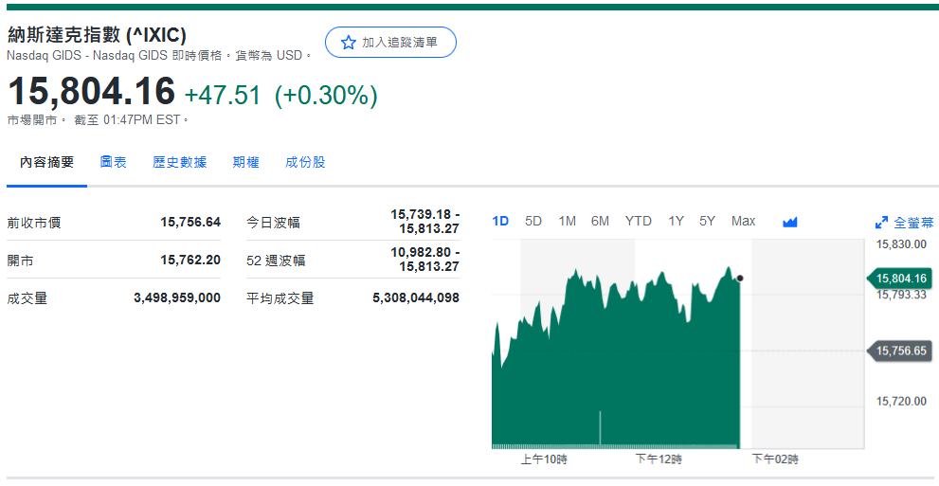Click the 全螢幕 link text
939x486 pixels.
click(913, 223)
